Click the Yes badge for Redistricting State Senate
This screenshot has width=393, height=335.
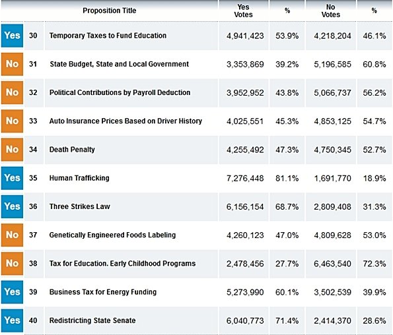point(12,320)
